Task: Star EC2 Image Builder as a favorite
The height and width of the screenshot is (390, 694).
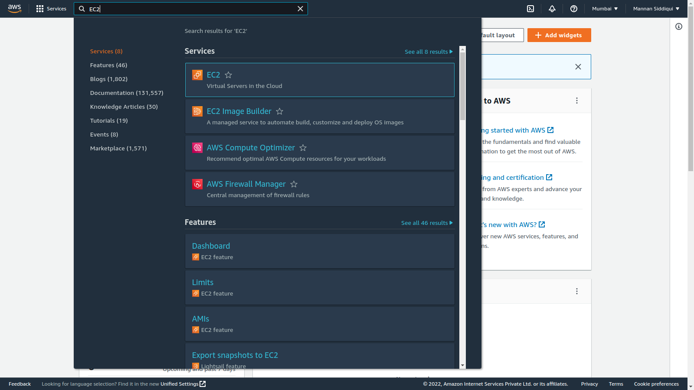Action: pyautogui.click(x=279, y=111)
